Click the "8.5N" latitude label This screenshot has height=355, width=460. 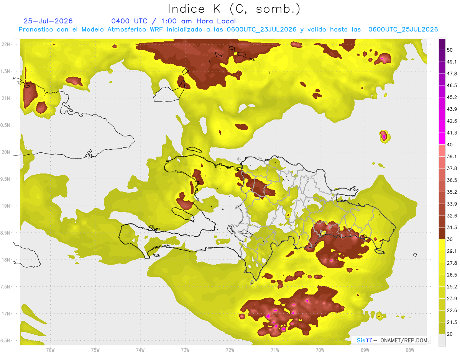coord(6,233)
